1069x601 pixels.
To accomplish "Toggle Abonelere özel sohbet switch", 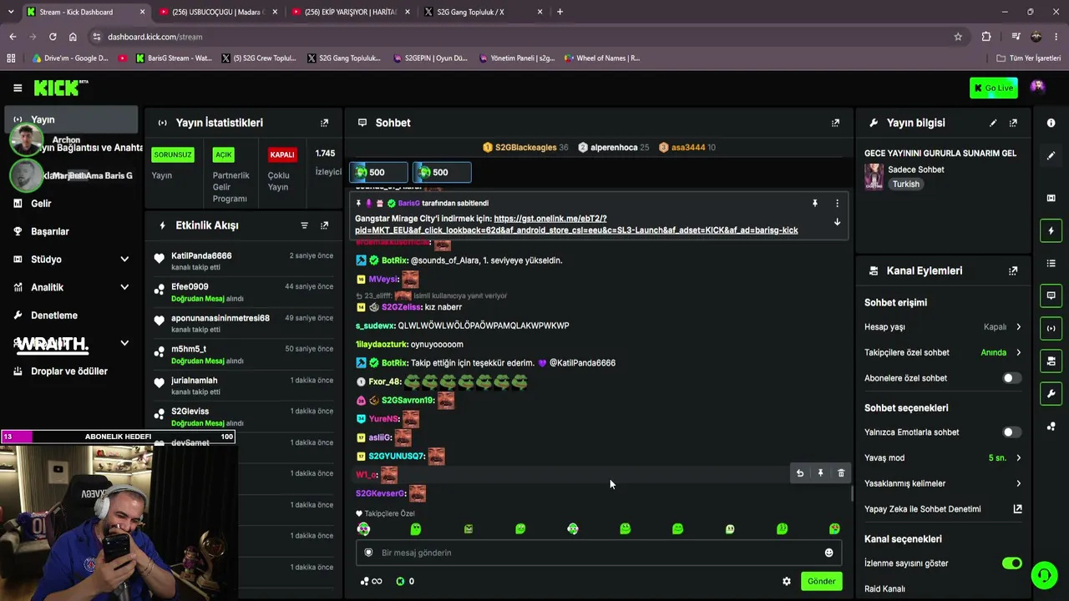I will tap(1011, 378).
